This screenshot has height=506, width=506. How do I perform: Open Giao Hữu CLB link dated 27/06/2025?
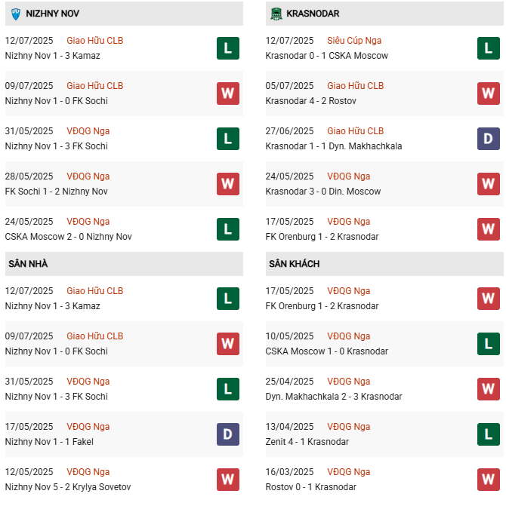pyautogui.click(x=356, y=131)
